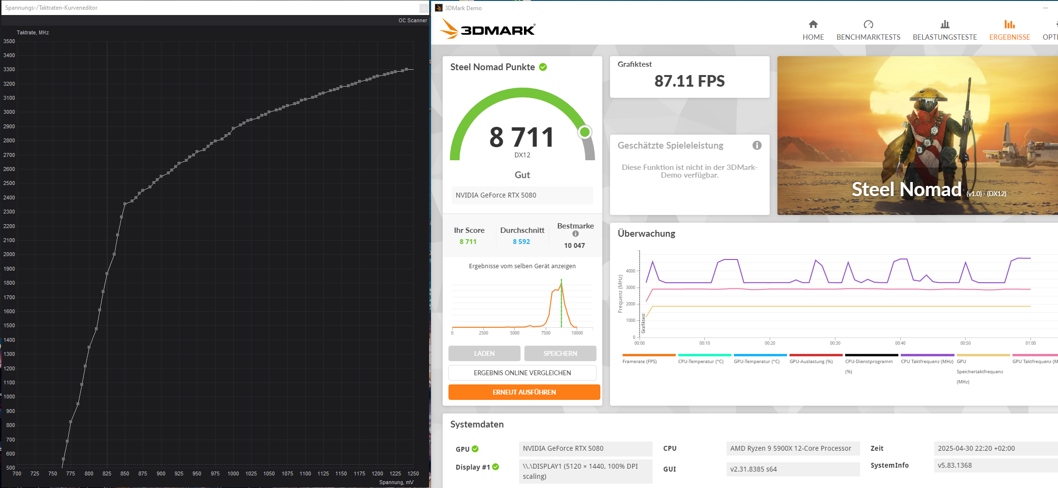Viewport: 1058px width, 488px height.
Task: Click the 'Taktrate, MHz' axis label
Action: [x=33, y=32]
